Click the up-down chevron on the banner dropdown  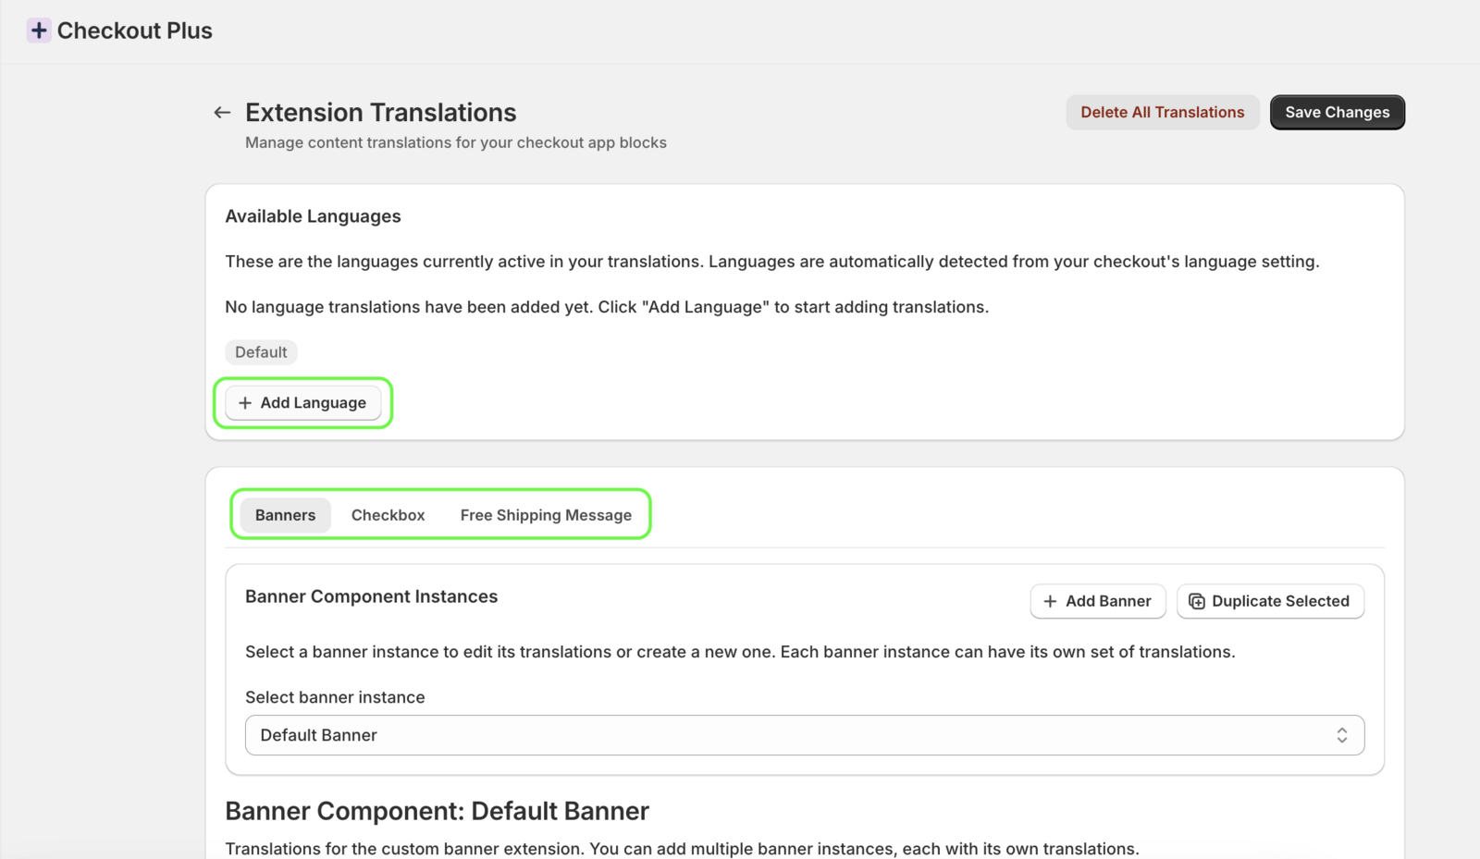tap(1343, 734)
